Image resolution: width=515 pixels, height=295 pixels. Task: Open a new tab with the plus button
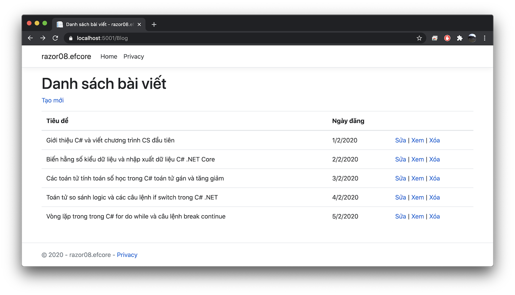(x=154, y=24)
